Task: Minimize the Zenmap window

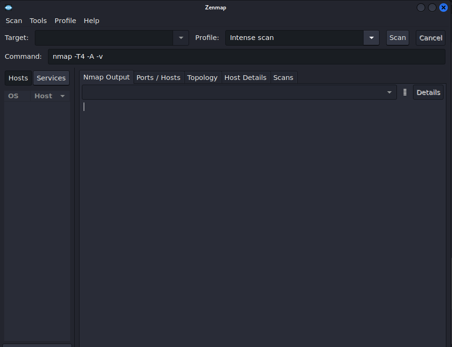Action: [421, 8]
